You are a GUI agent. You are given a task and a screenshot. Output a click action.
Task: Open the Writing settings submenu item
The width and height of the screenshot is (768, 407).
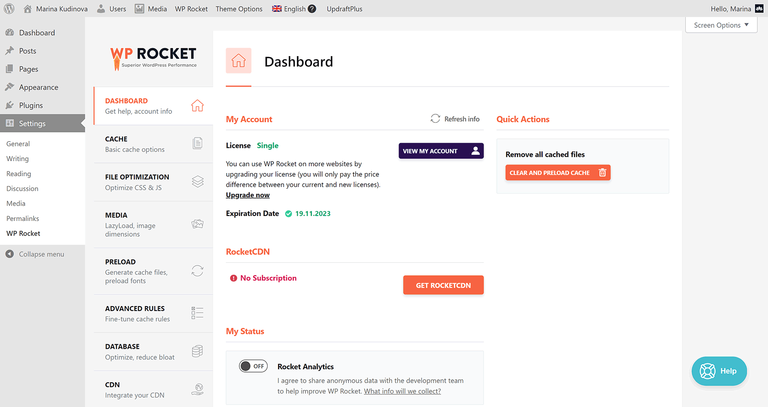click(x=18, y=159)
